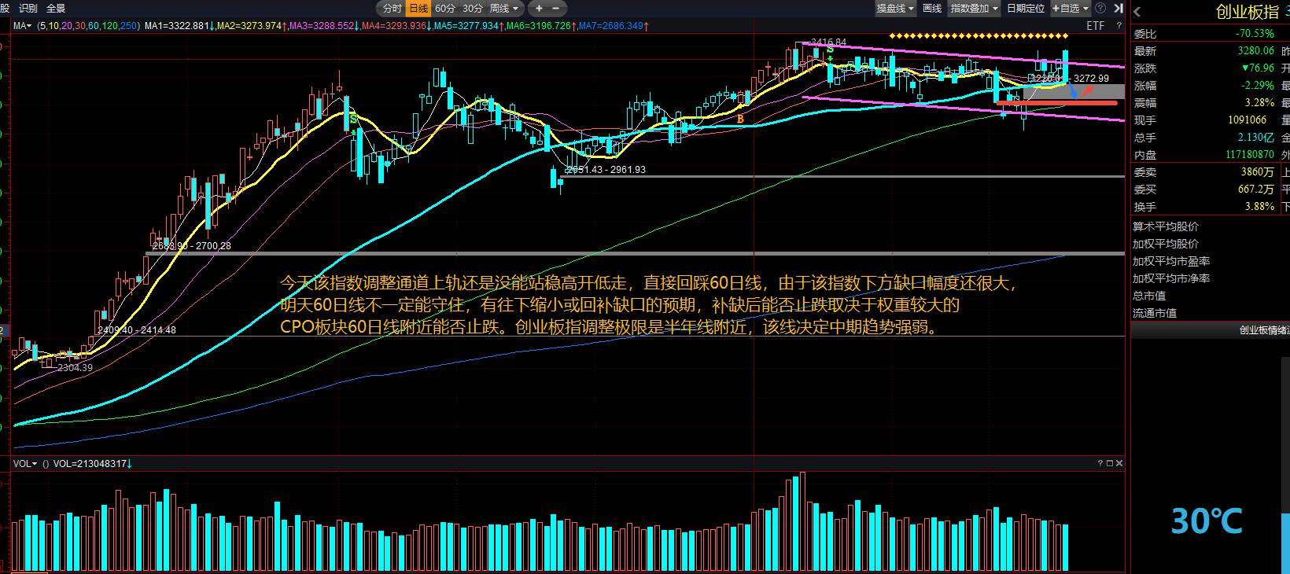Close the VOL indicator panel

tap(1119, 464)
